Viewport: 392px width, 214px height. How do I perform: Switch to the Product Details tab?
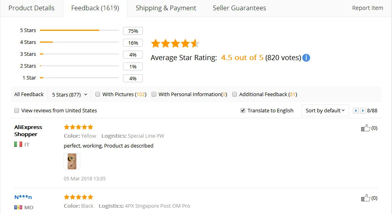click(x=32, y=8)
